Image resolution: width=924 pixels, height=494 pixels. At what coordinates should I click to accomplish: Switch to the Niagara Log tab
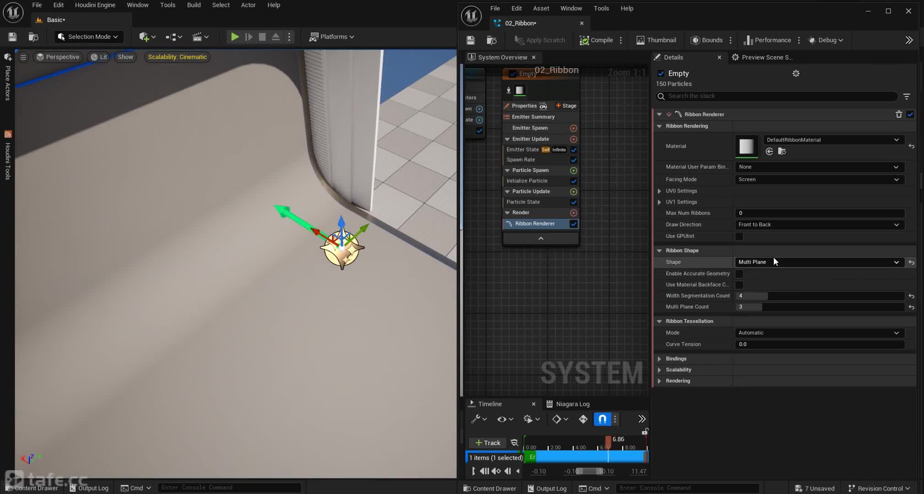[568, 404]
